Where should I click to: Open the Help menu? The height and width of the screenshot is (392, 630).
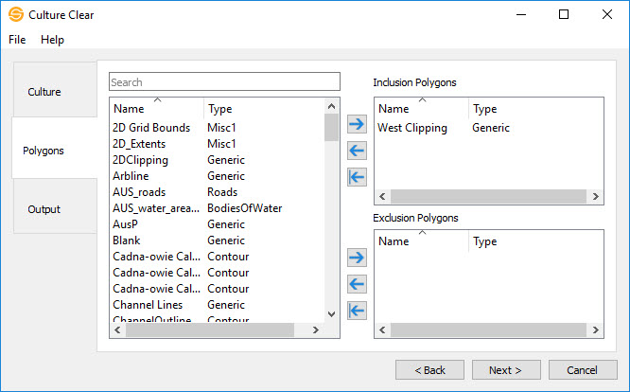click(52, 40)
